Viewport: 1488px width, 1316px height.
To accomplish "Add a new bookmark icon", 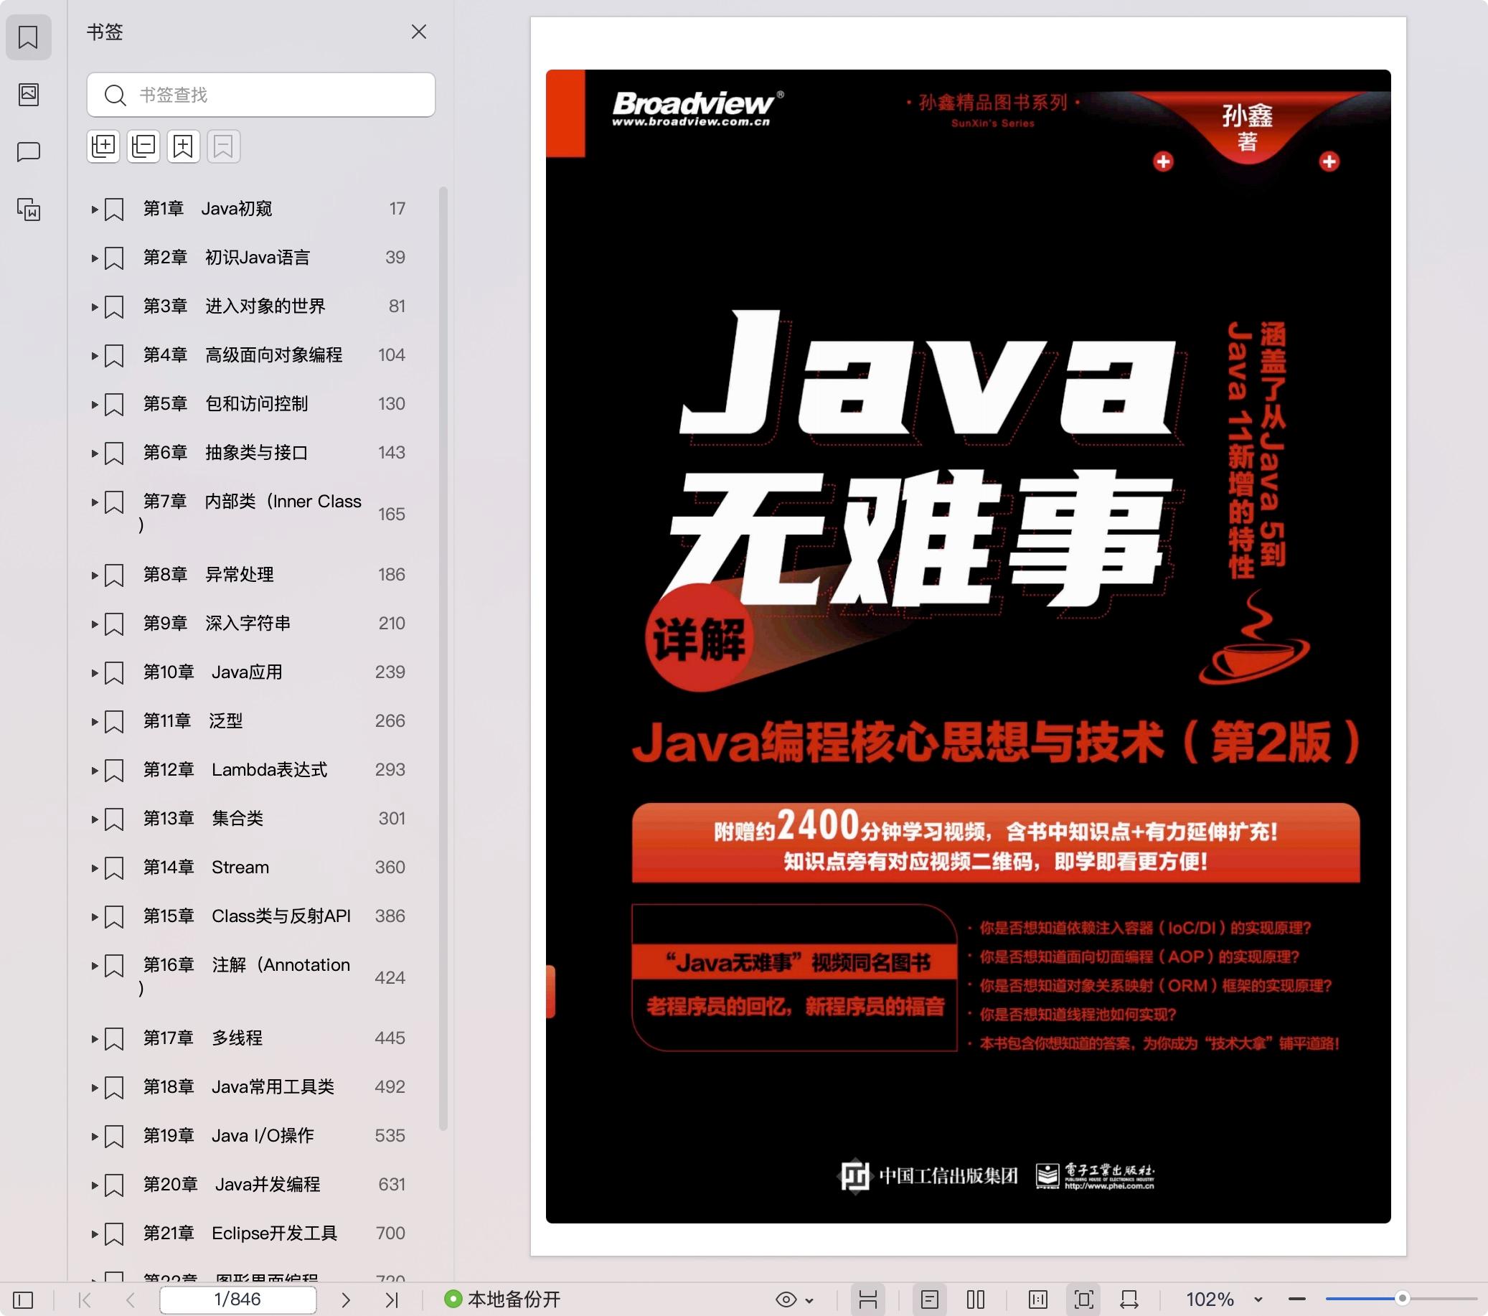I will pos(184,146).
